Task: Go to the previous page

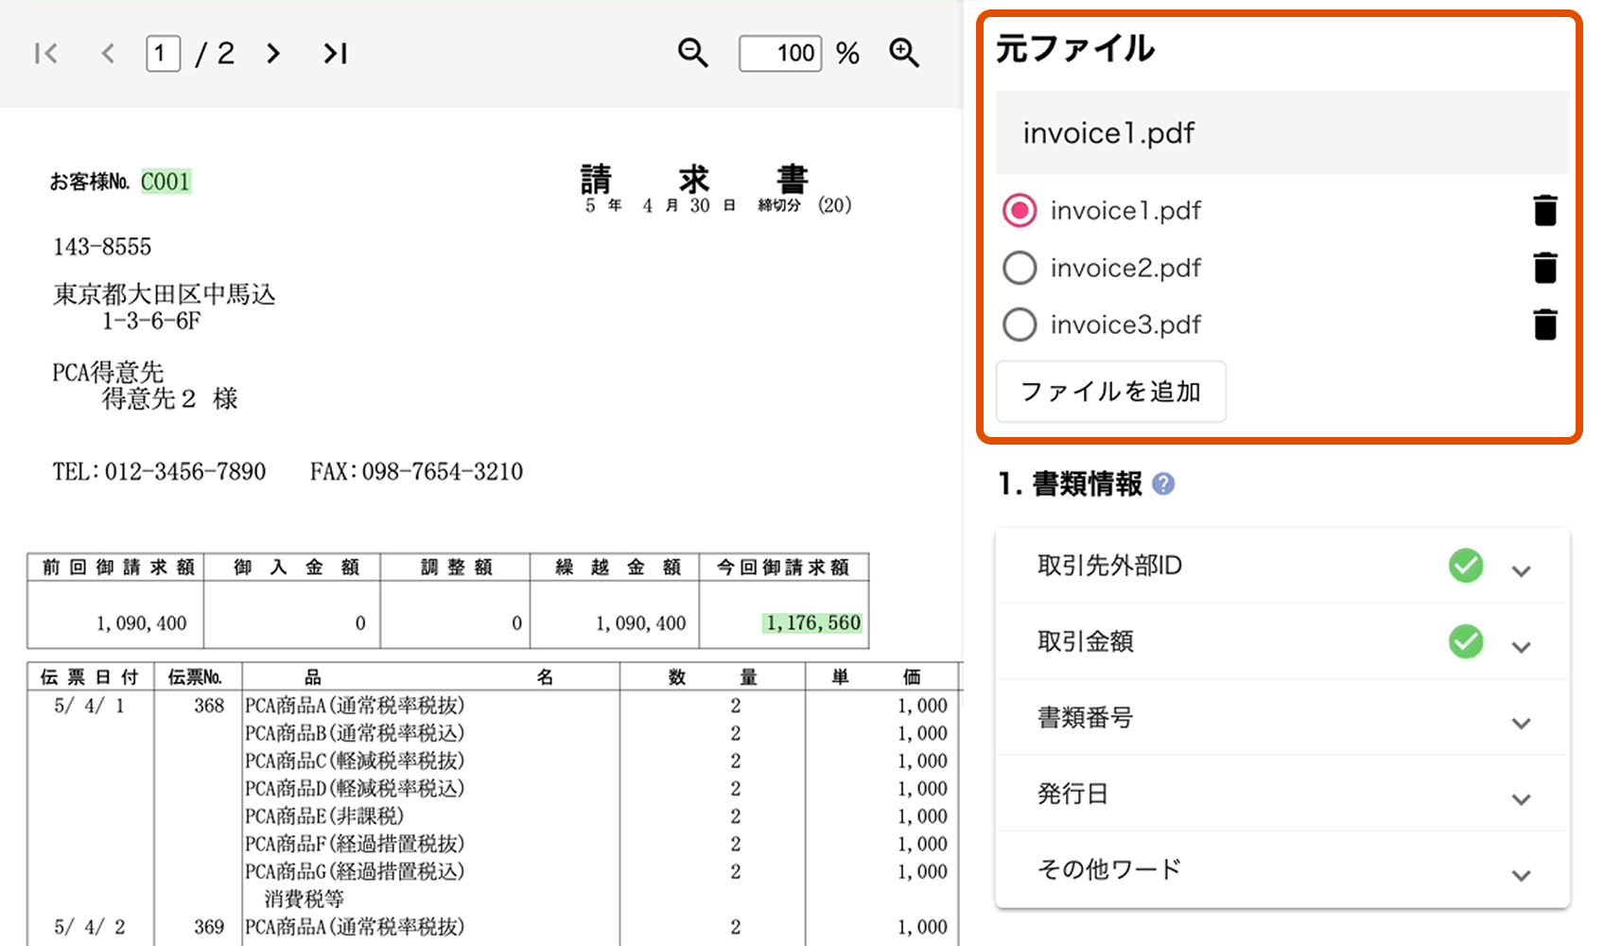Action: point(108,54)
